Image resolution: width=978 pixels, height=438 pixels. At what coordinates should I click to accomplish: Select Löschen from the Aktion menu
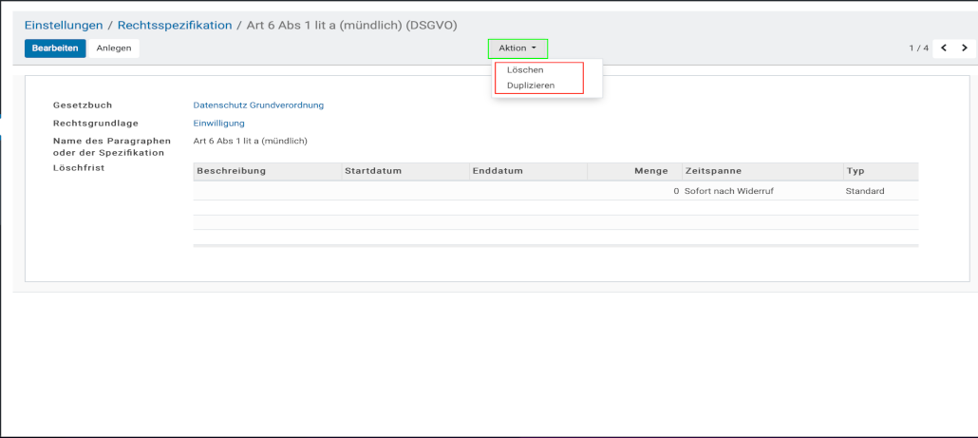point(525,70)
